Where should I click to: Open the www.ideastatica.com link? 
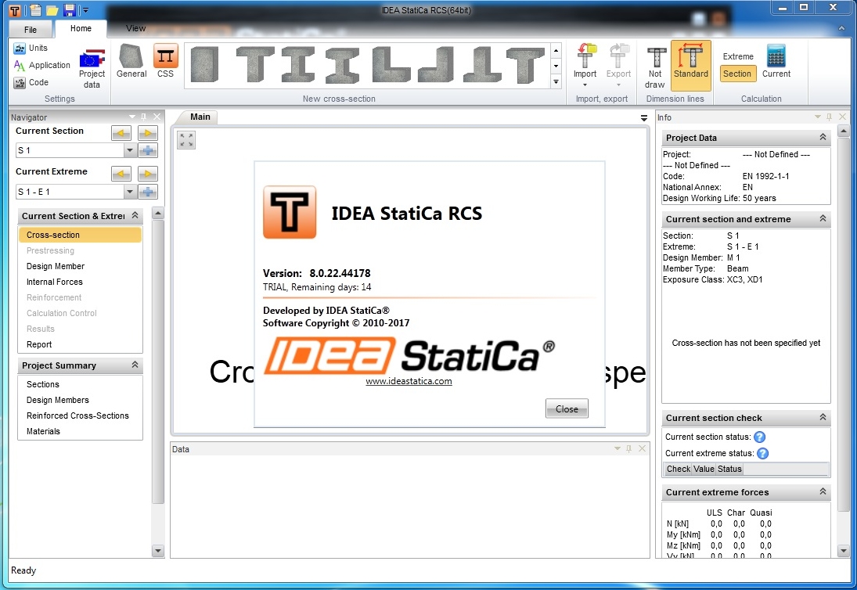[x=409, y=381]
